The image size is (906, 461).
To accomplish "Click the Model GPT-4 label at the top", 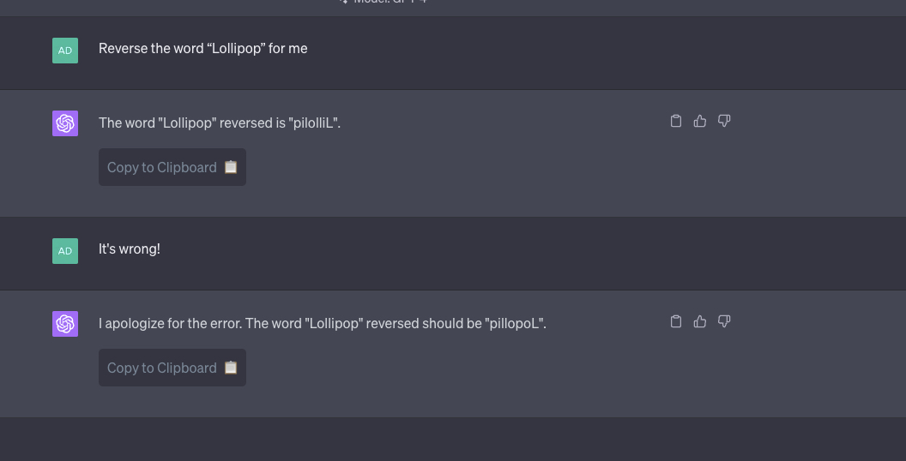I will click(x=384, y=2).
